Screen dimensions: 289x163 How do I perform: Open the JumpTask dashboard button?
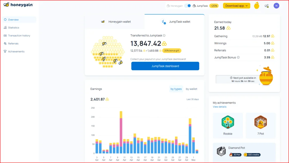tap(165, 66)
